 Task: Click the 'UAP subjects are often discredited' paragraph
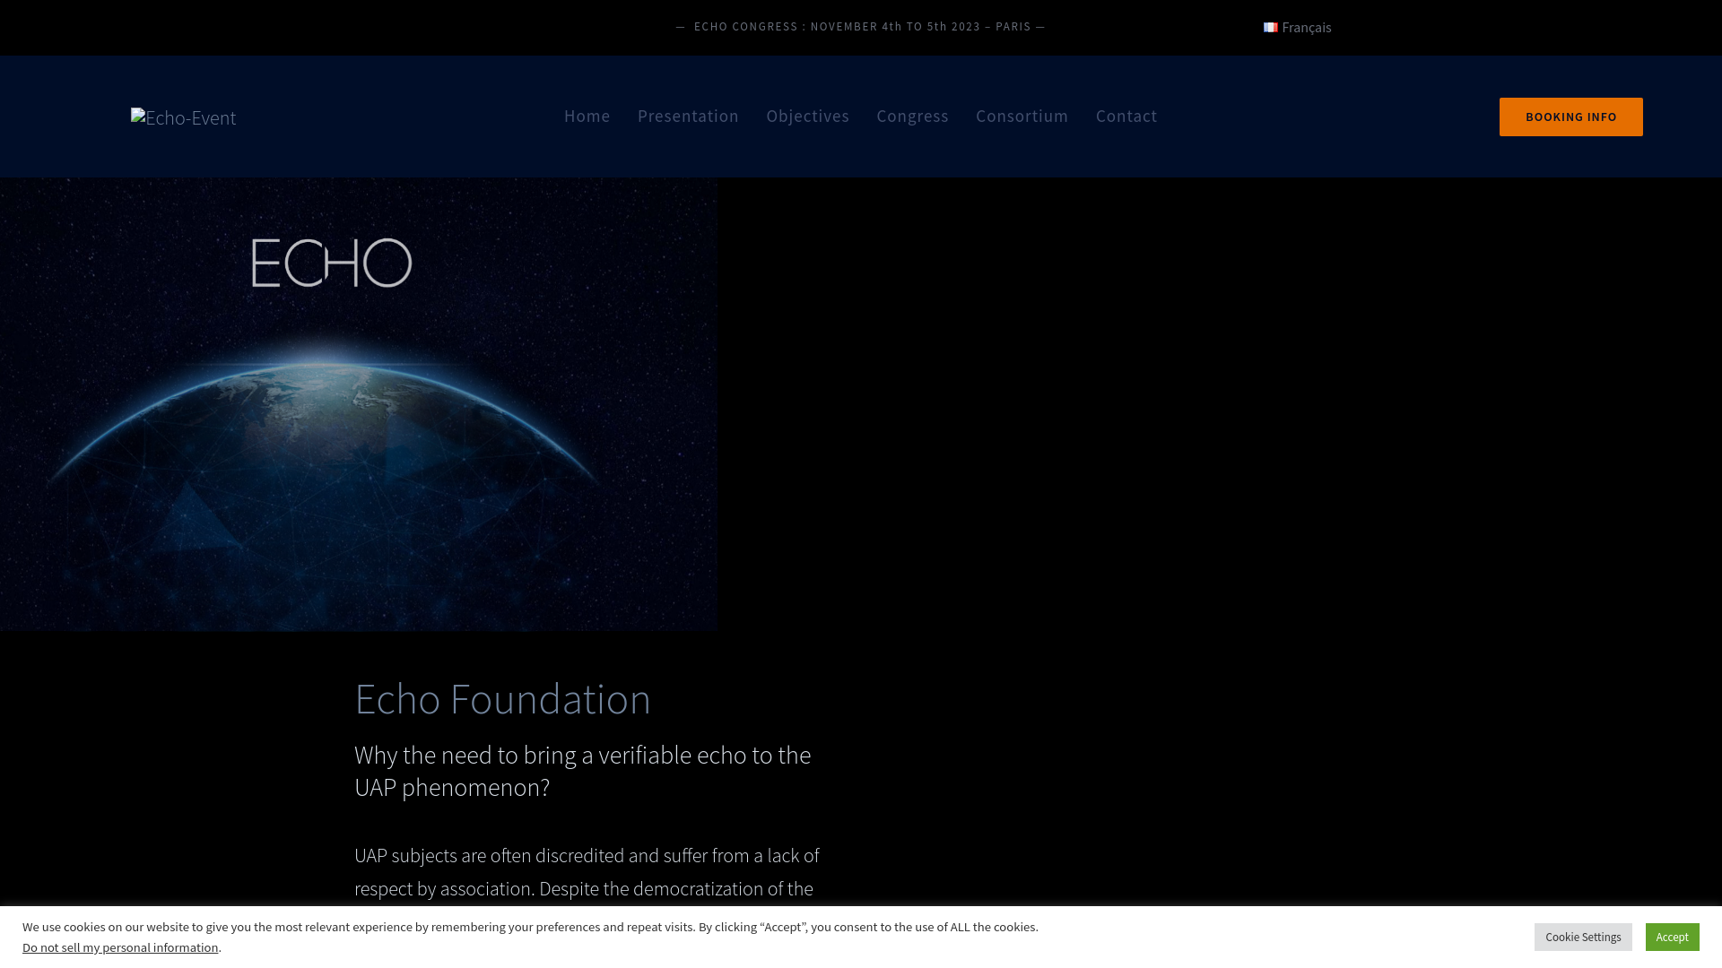587,872
